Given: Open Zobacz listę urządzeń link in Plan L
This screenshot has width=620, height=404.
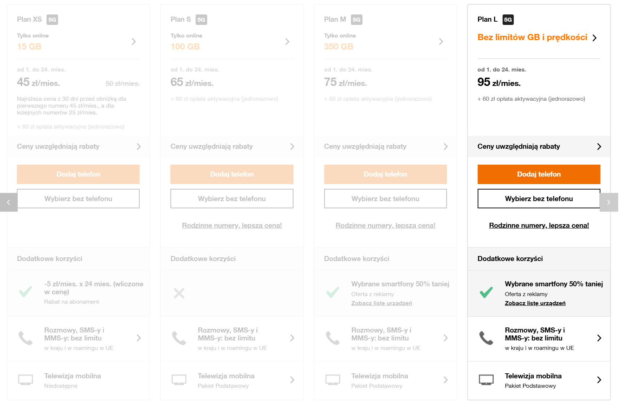Looking at the screenshot, I should point(535,303).
